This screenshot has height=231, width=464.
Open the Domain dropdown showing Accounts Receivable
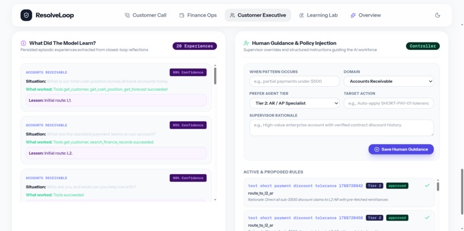[x=389, y=81]
